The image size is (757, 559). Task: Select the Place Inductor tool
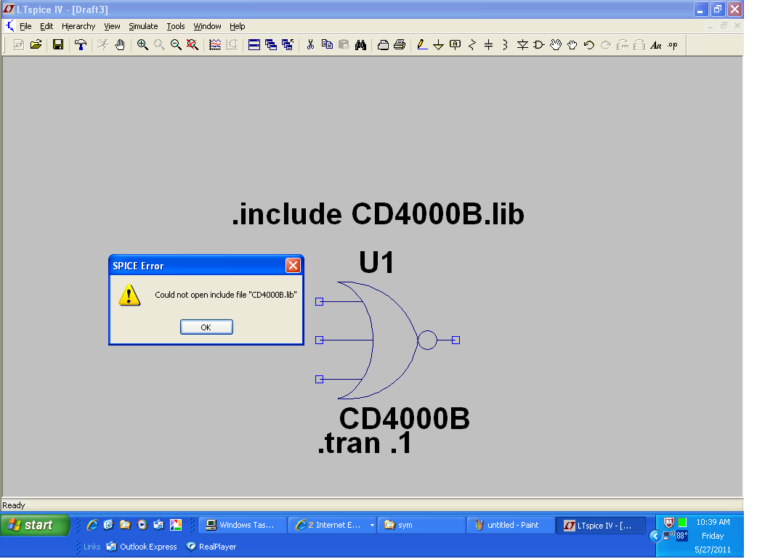pos(505,45)
